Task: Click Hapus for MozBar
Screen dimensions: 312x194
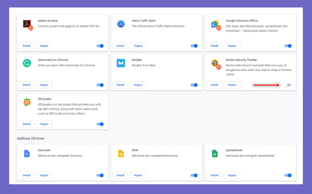Action: pyautogui.click(x=138, y=85)
